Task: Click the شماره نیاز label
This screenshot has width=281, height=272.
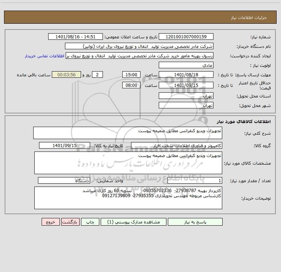Action: [x=261, y=37]
